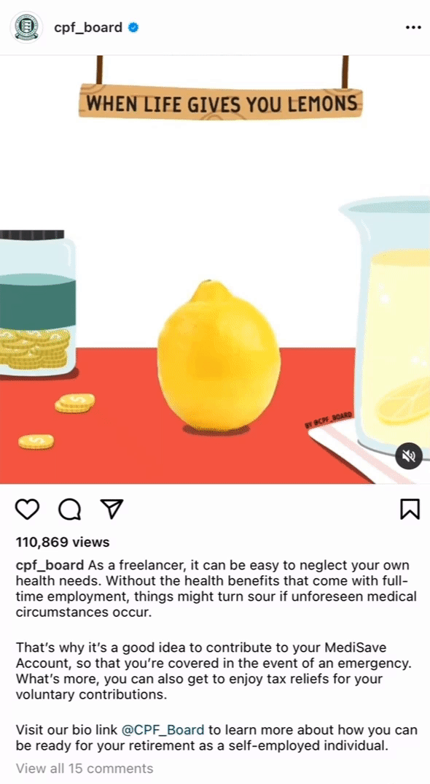Viewport: 430px width, 784px height.
Task: Click the blue verified badge
Action: coord(133,28)
